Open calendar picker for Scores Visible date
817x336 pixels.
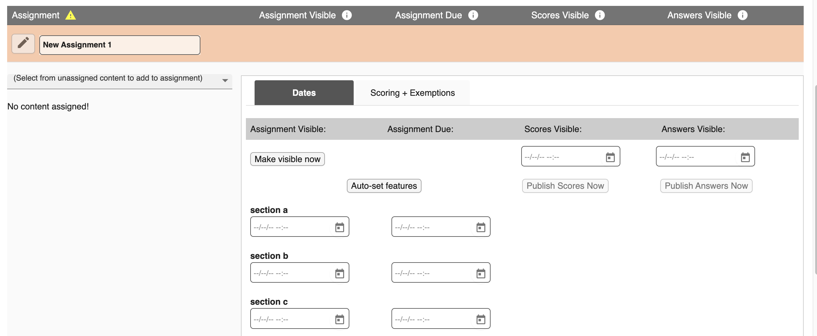(x=610, y=157)
